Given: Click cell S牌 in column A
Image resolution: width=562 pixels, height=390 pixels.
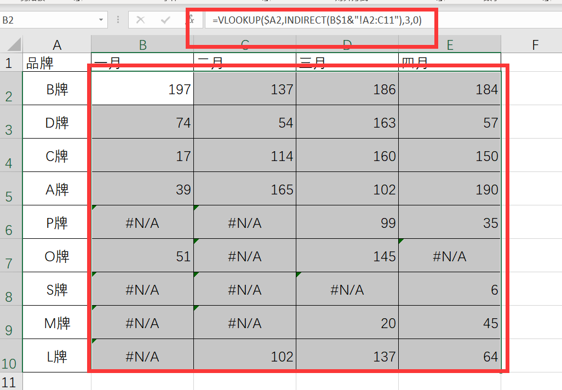Looking at the screenshot, I should [x=57, y=289].
